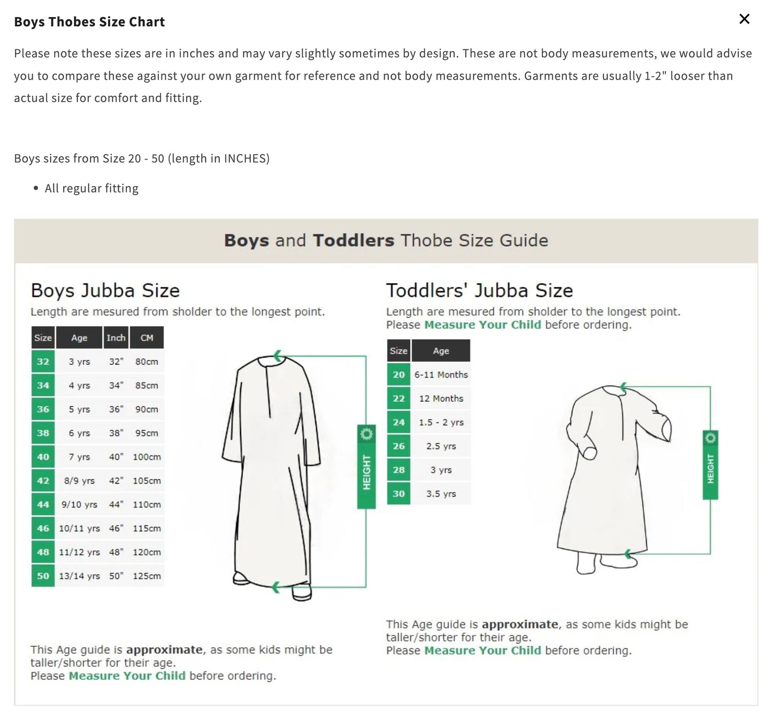773x719 pixels.
Task: Select size 32 in the Boys Jubba table
Action: pyautogui.click(x=43, y=362)
